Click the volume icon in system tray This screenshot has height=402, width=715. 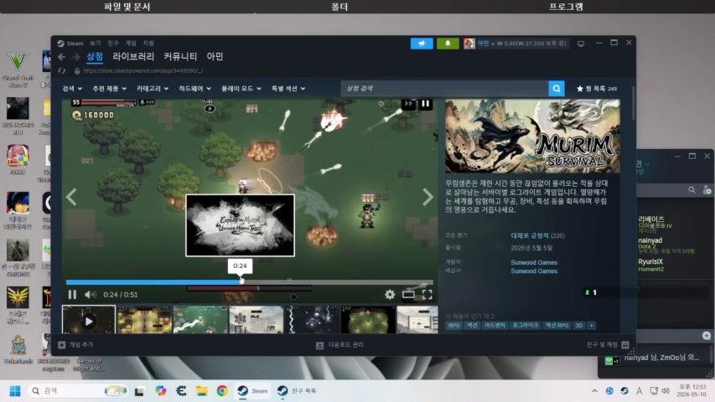pos(666,391)
